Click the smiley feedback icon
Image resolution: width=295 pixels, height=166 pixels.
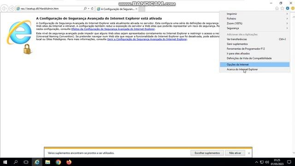click(x=293, y=8)
